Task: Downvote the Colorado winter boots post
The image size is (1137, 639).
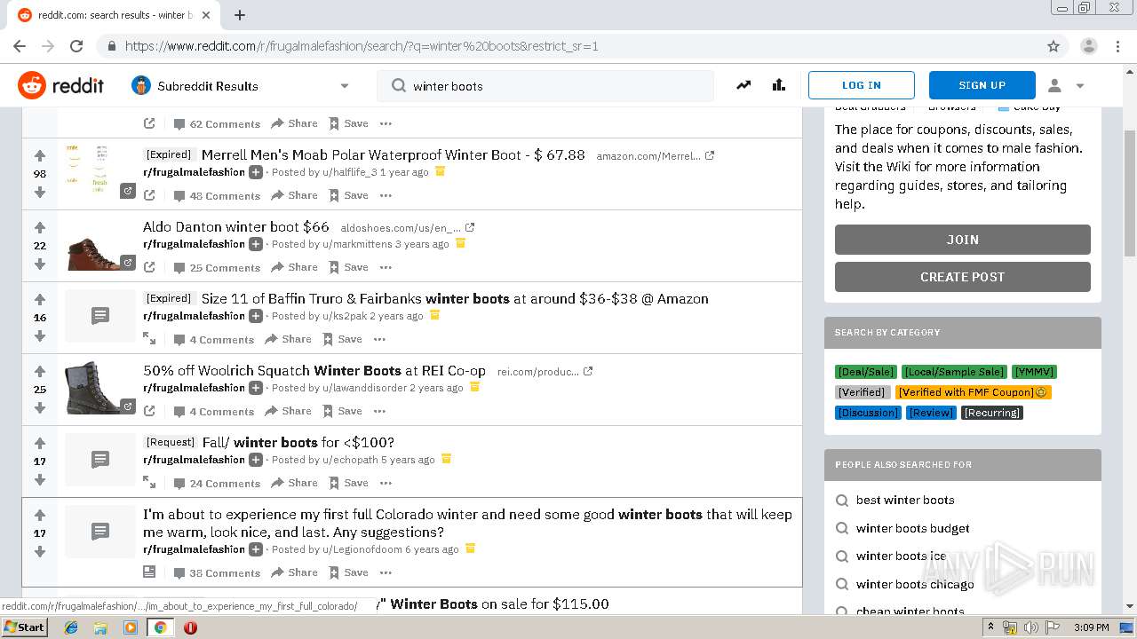Action: click(40, 552)
